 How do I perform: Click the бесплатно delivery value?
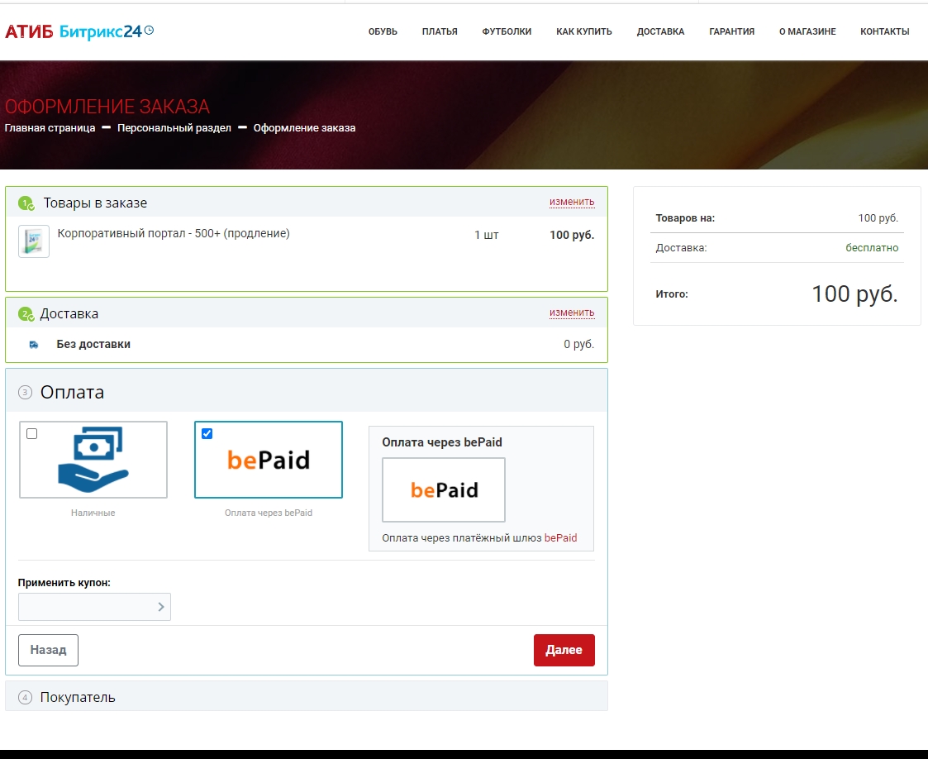(872, 247)
